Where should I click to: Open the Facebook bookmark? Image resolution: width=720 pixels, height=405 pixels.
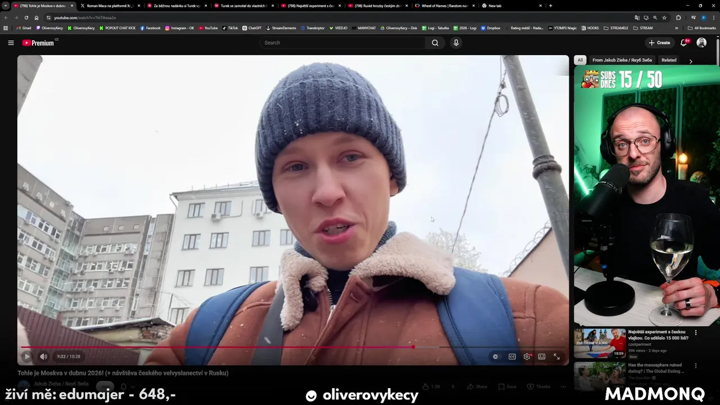pos(150,28)
